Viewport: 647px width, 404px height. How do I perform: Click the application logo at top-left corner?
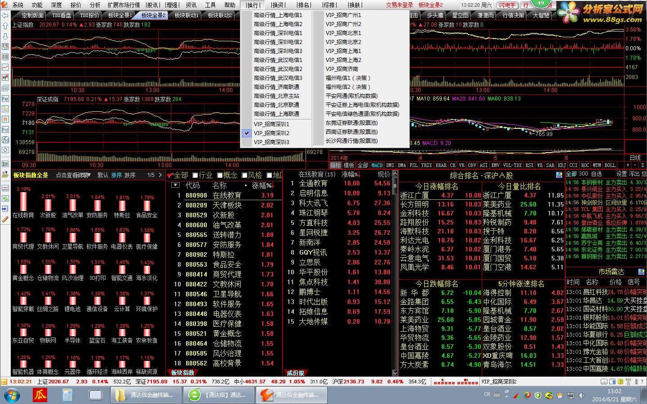(x=5, y=5)
